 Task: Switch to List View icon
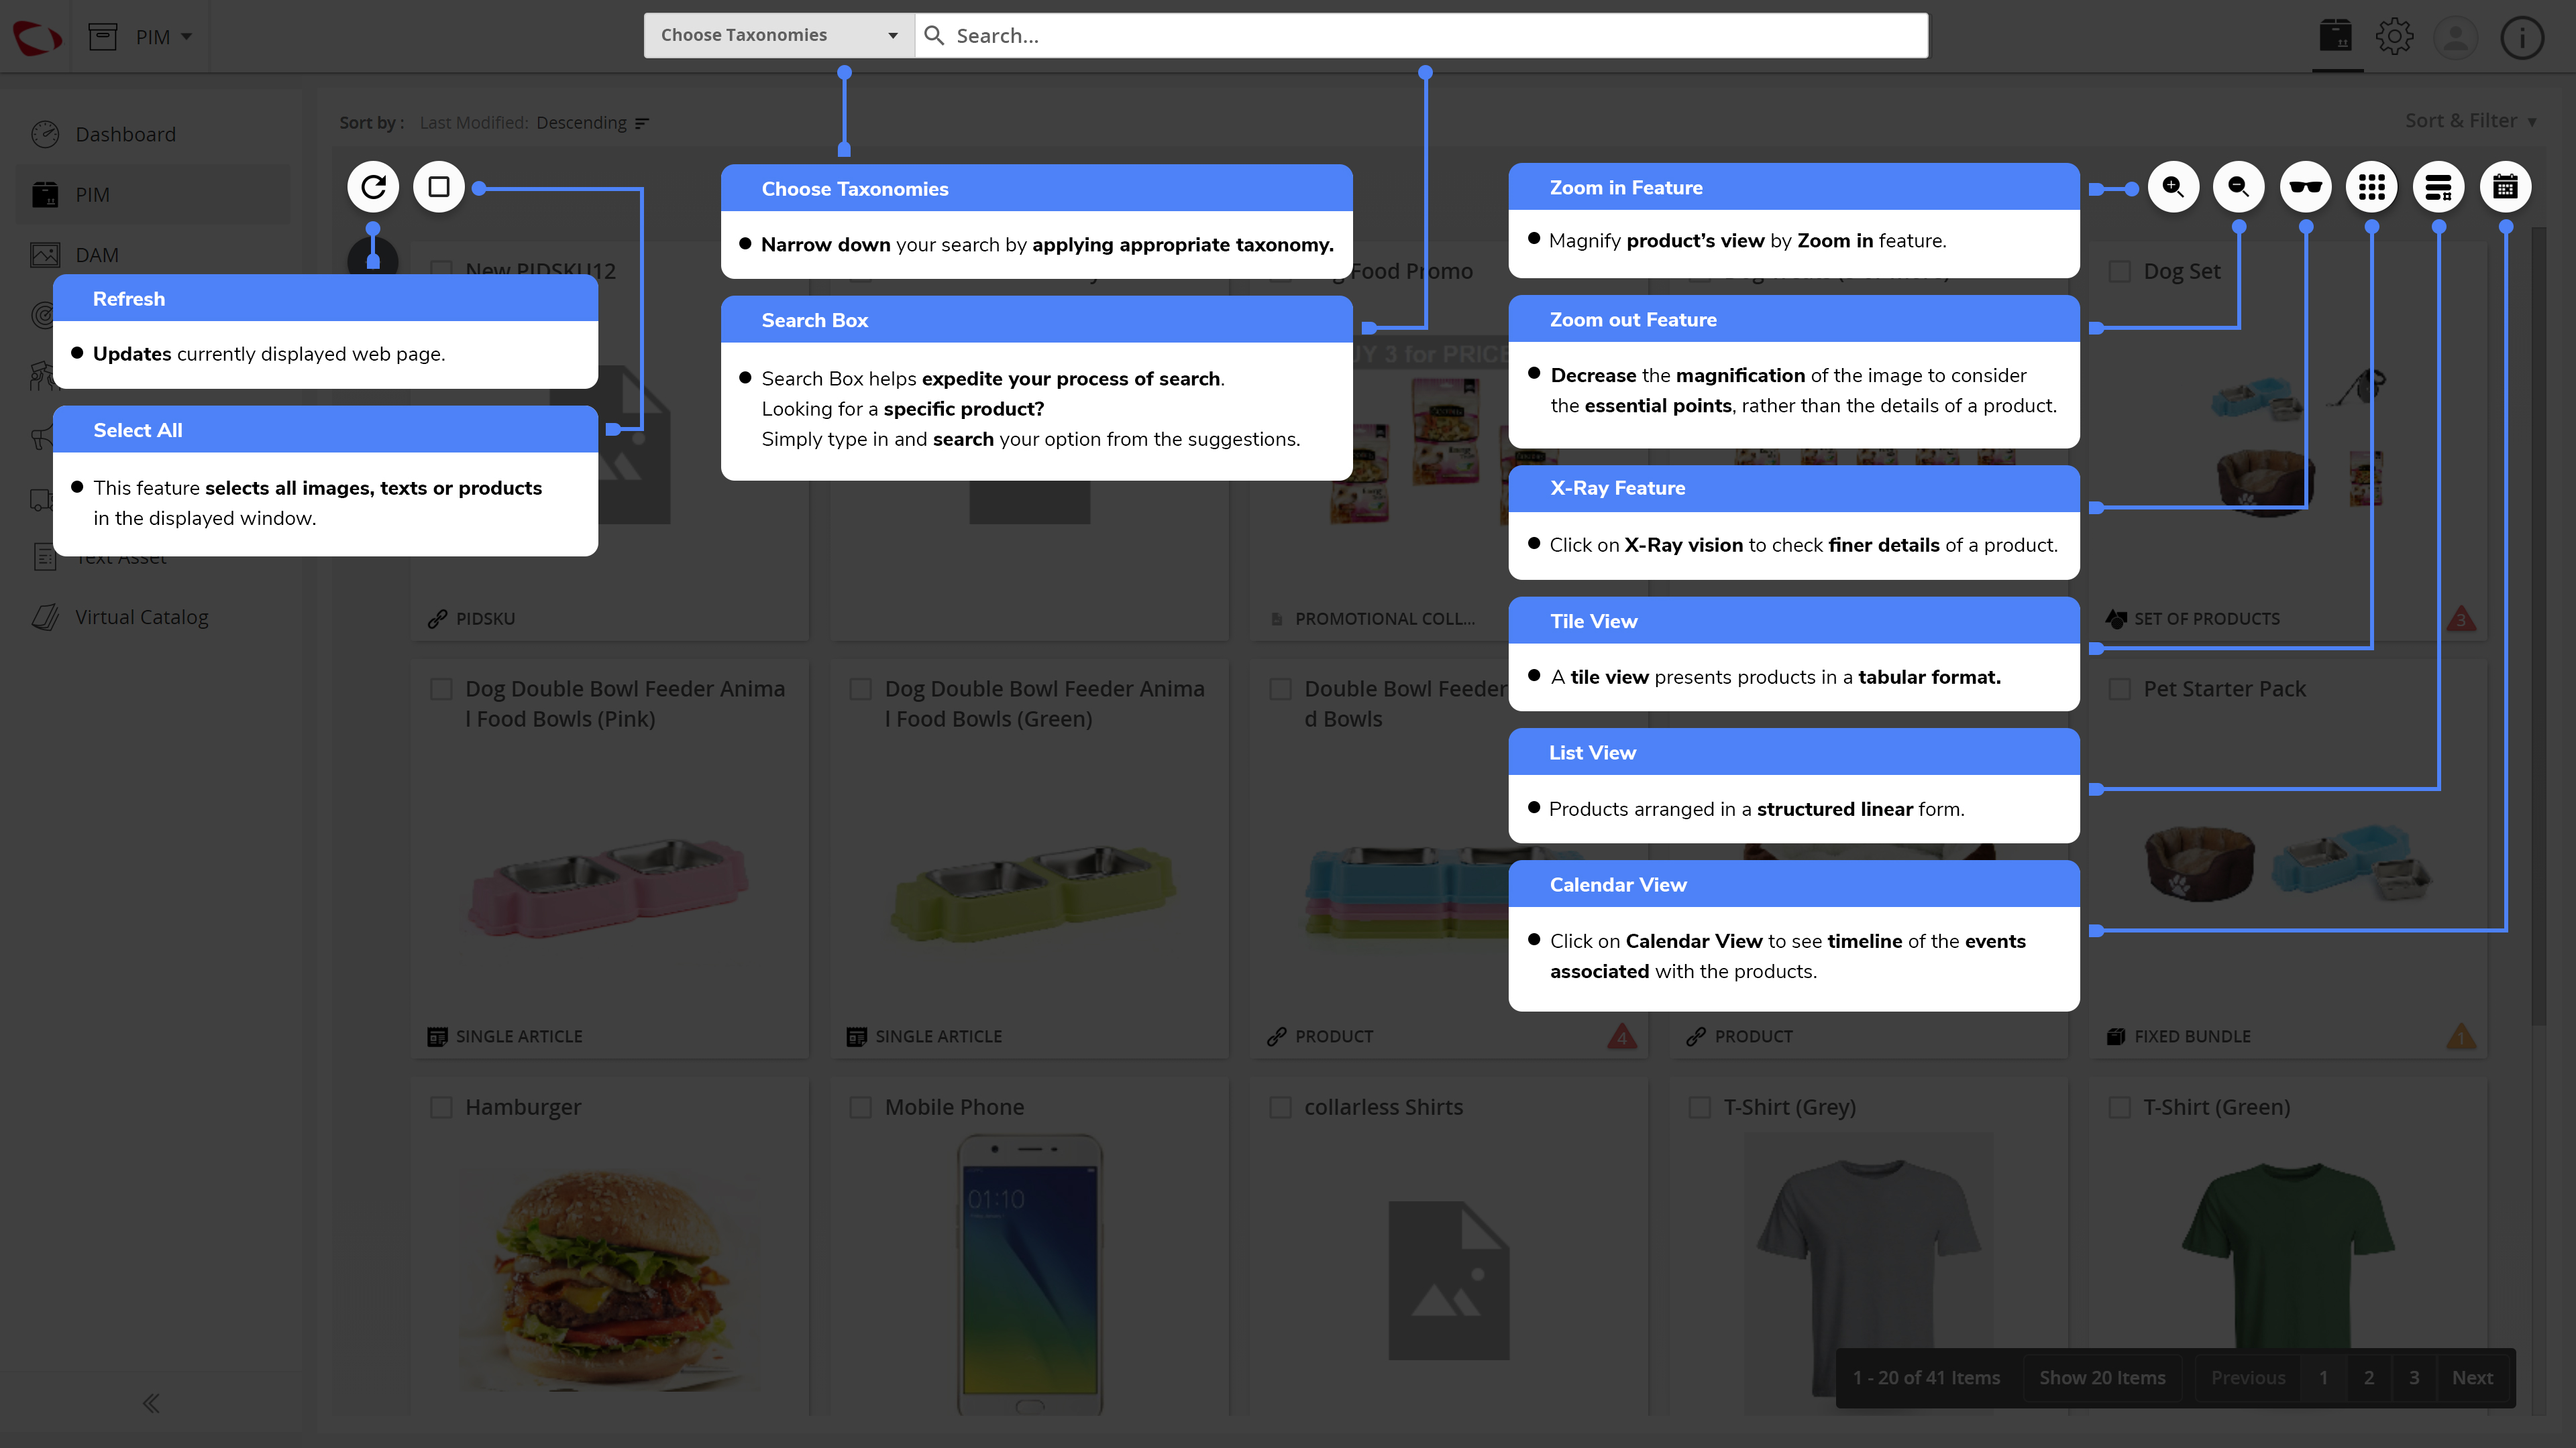coord(2439,187)
